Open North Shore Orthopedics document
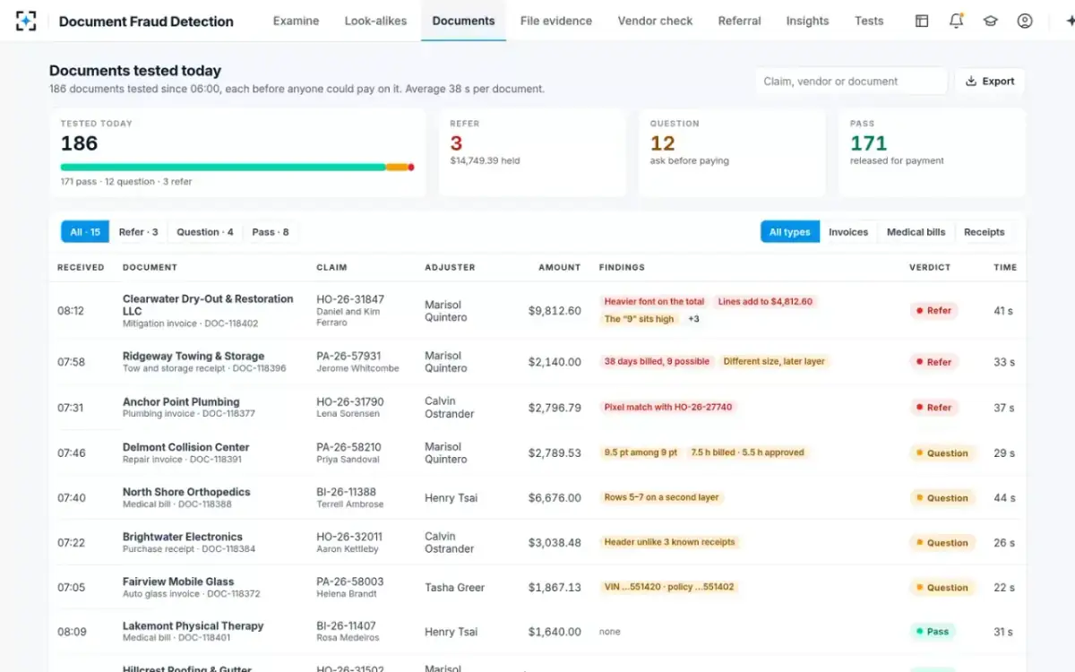Screen dimensions: 1075x672 (x=186, y=491)
